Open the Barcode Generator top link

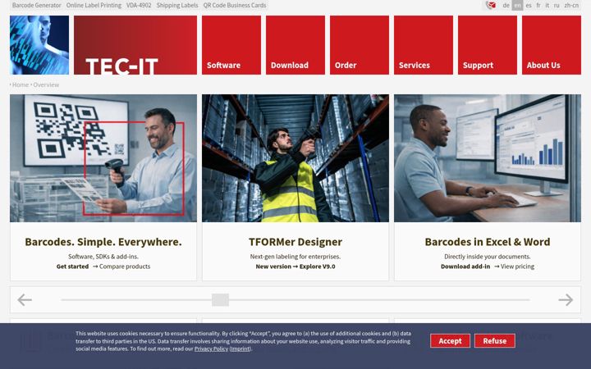[x=37, y=5]
